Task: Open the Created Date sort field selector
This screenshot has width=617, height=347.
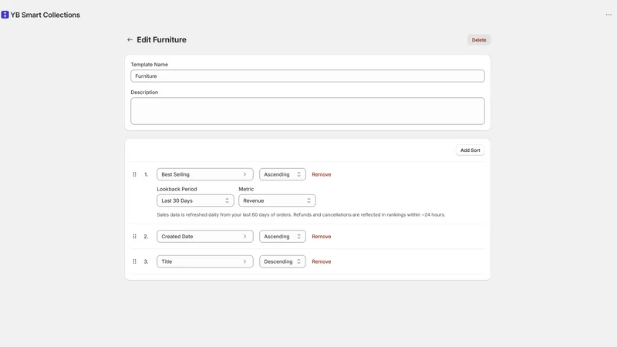Action: [205, 237]
